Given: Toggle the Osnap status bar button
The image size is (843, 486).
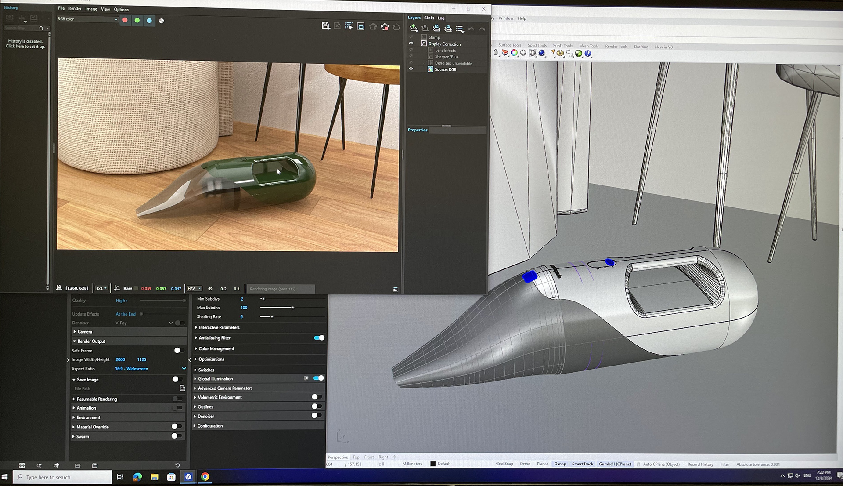Looking at the screenshot, I should pyautogui.click(x=560, y=464).
